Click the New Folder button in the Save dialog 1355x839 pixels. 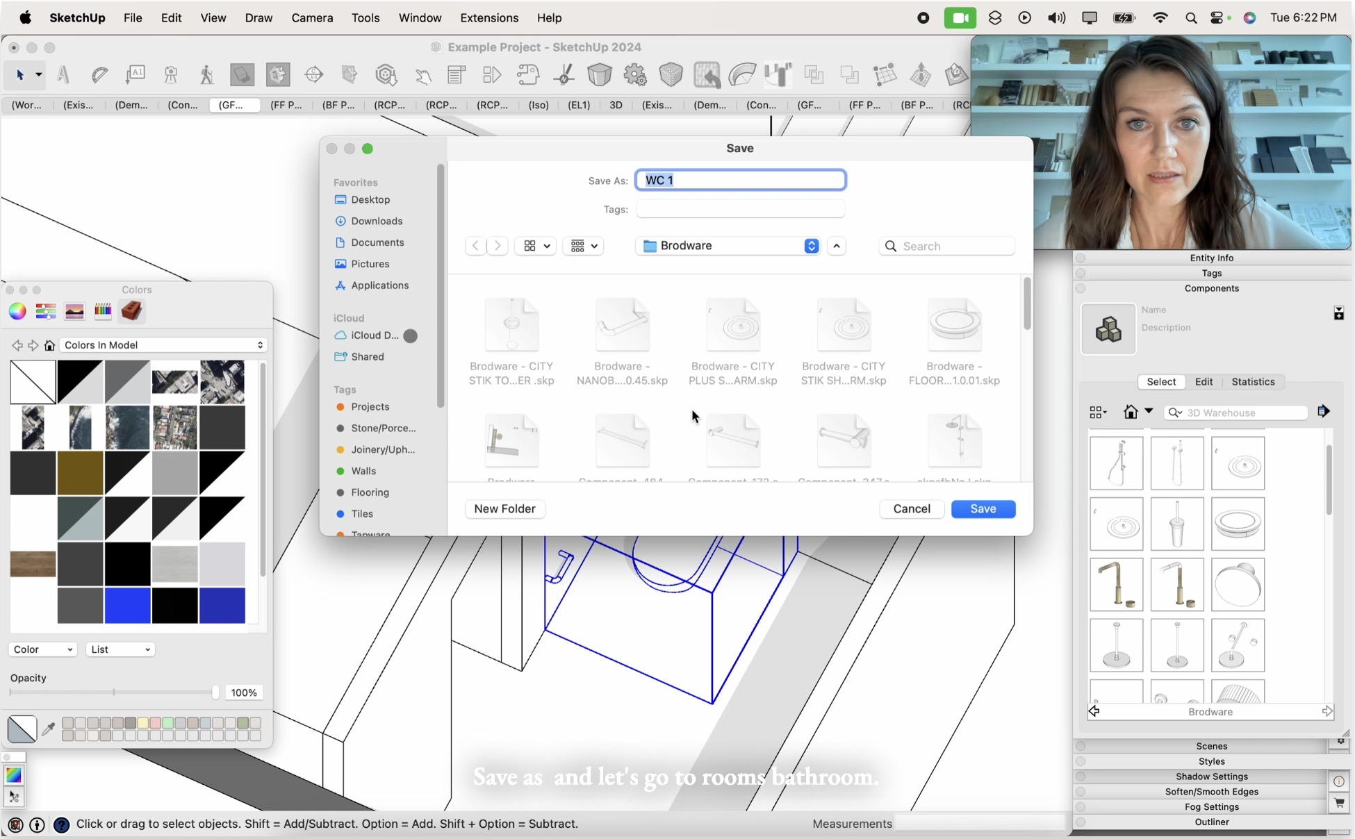505,508
